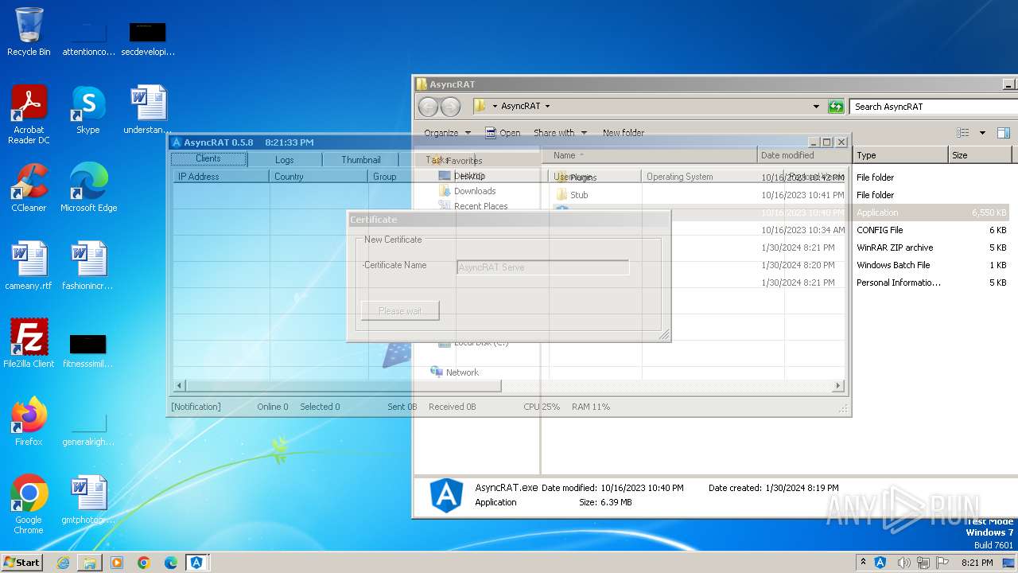
Task: Launch FileZilla Client from the desktop
Action: [29, 344]
